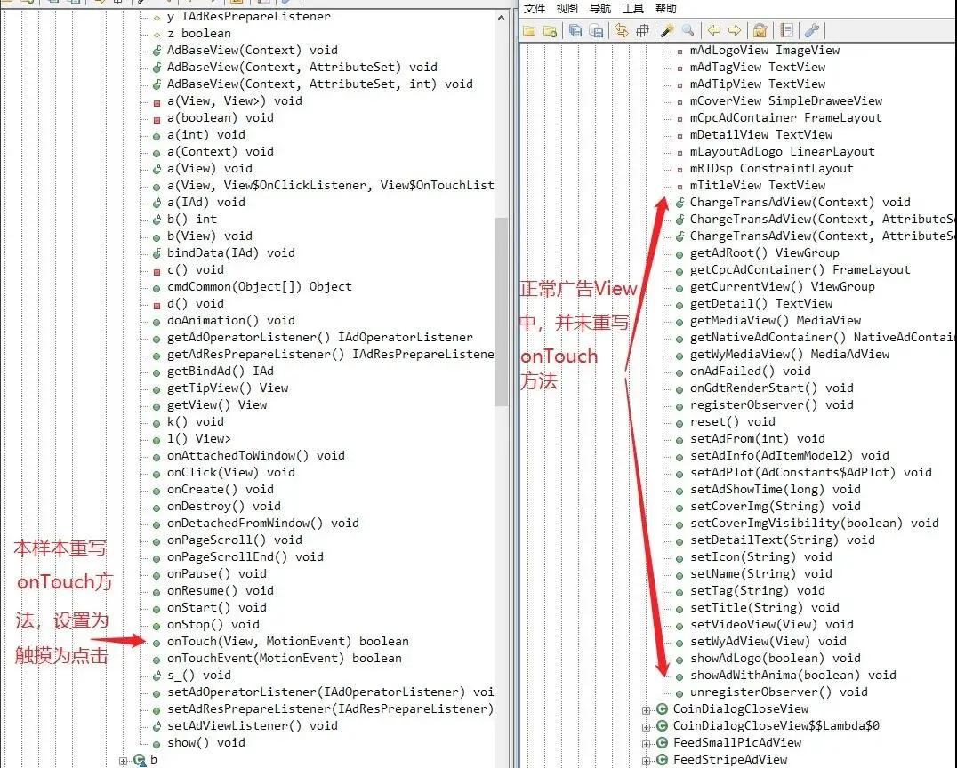Click the red square icon beside a(boolean) void
The image size is (957, 768).
tap(157, 119)
